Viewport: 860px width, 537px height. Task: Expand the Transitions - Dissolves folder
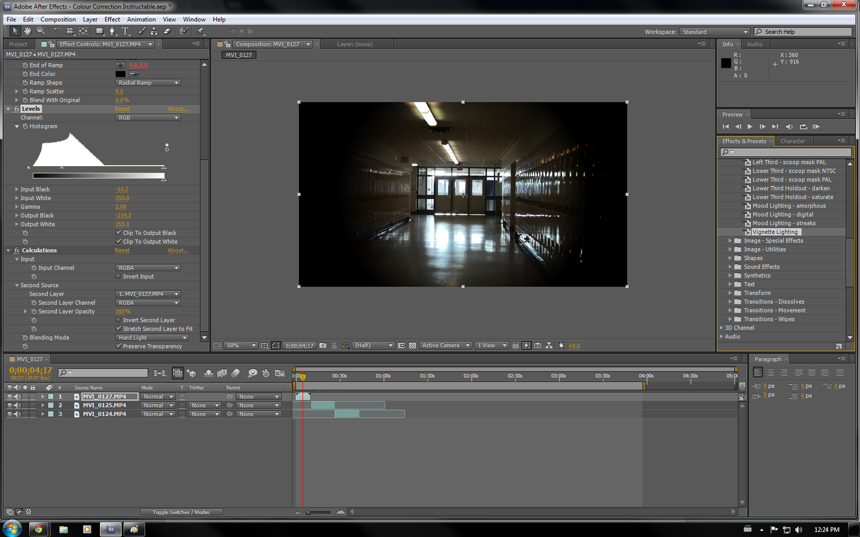pos(730,302)
